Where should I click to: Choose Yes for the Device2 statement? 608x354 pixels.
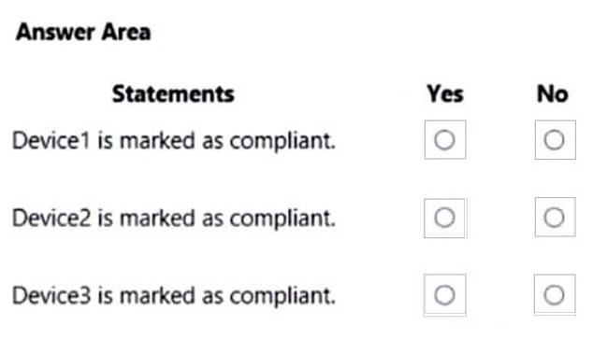click(x=444, y=218)
